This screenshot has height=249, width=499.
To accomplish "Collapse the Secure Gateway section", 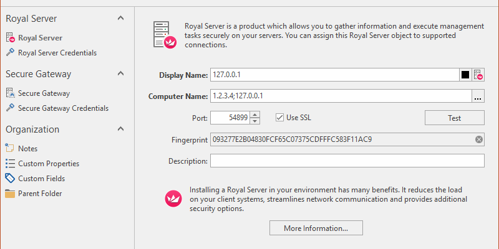I will (x=120, y=74).
